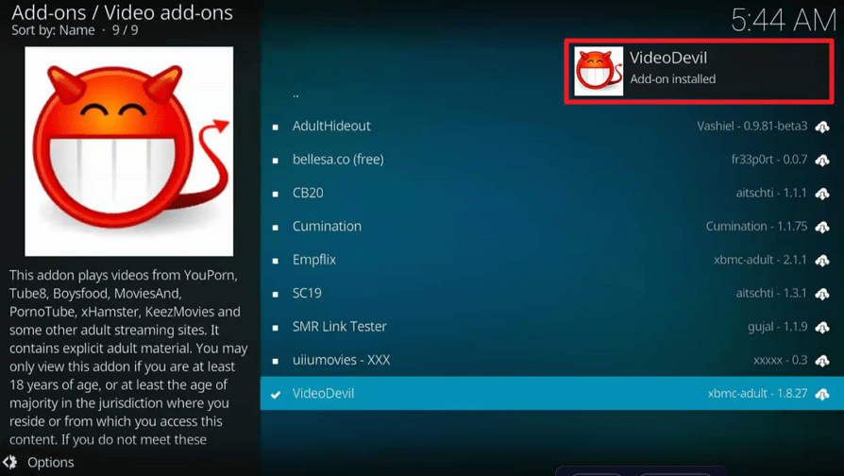Click the large VideoDevil artwork thumbnail
844x476 pixels.
click(129, 151)
